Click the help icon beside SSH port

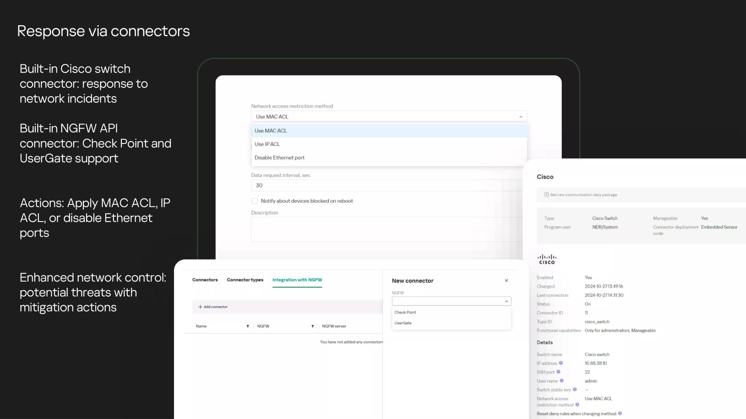558,372
